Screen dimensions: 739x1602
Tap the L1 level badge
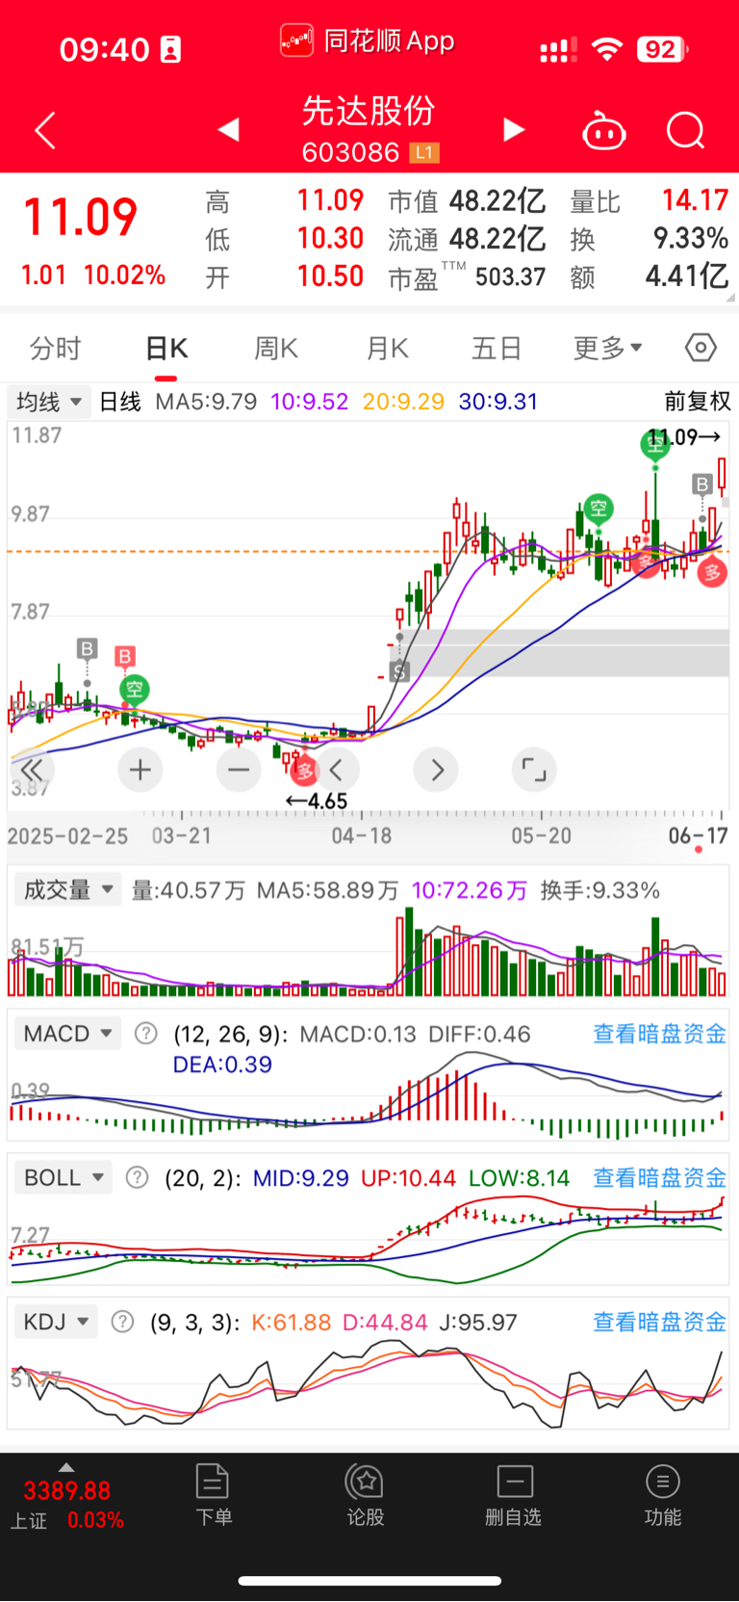point(424,152)
